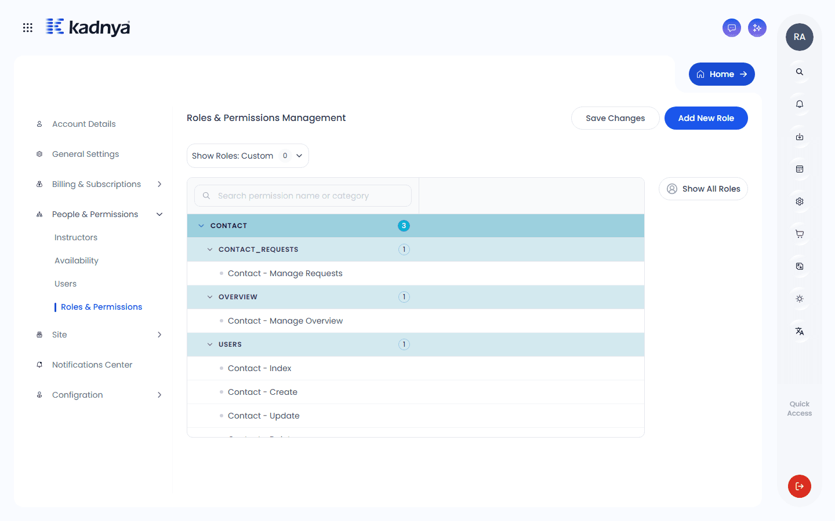The width and height of the screenshot is (835, 521).
Task: Open the search icon in quick access bar
Action: 800,72
